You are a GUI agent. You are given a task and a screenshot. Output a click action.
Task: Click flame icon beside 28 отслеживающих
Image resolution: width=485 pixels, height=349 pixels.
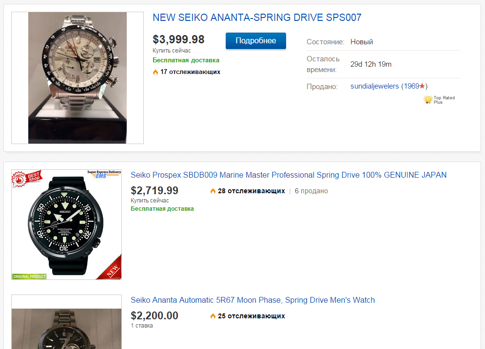click(213, 191)
